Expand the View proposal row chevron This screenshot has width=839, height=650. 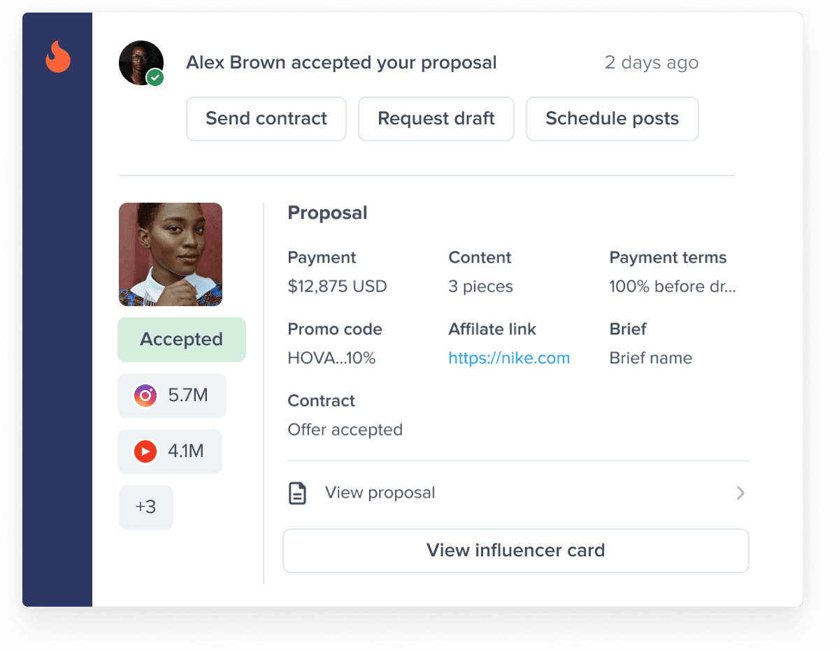740,493
